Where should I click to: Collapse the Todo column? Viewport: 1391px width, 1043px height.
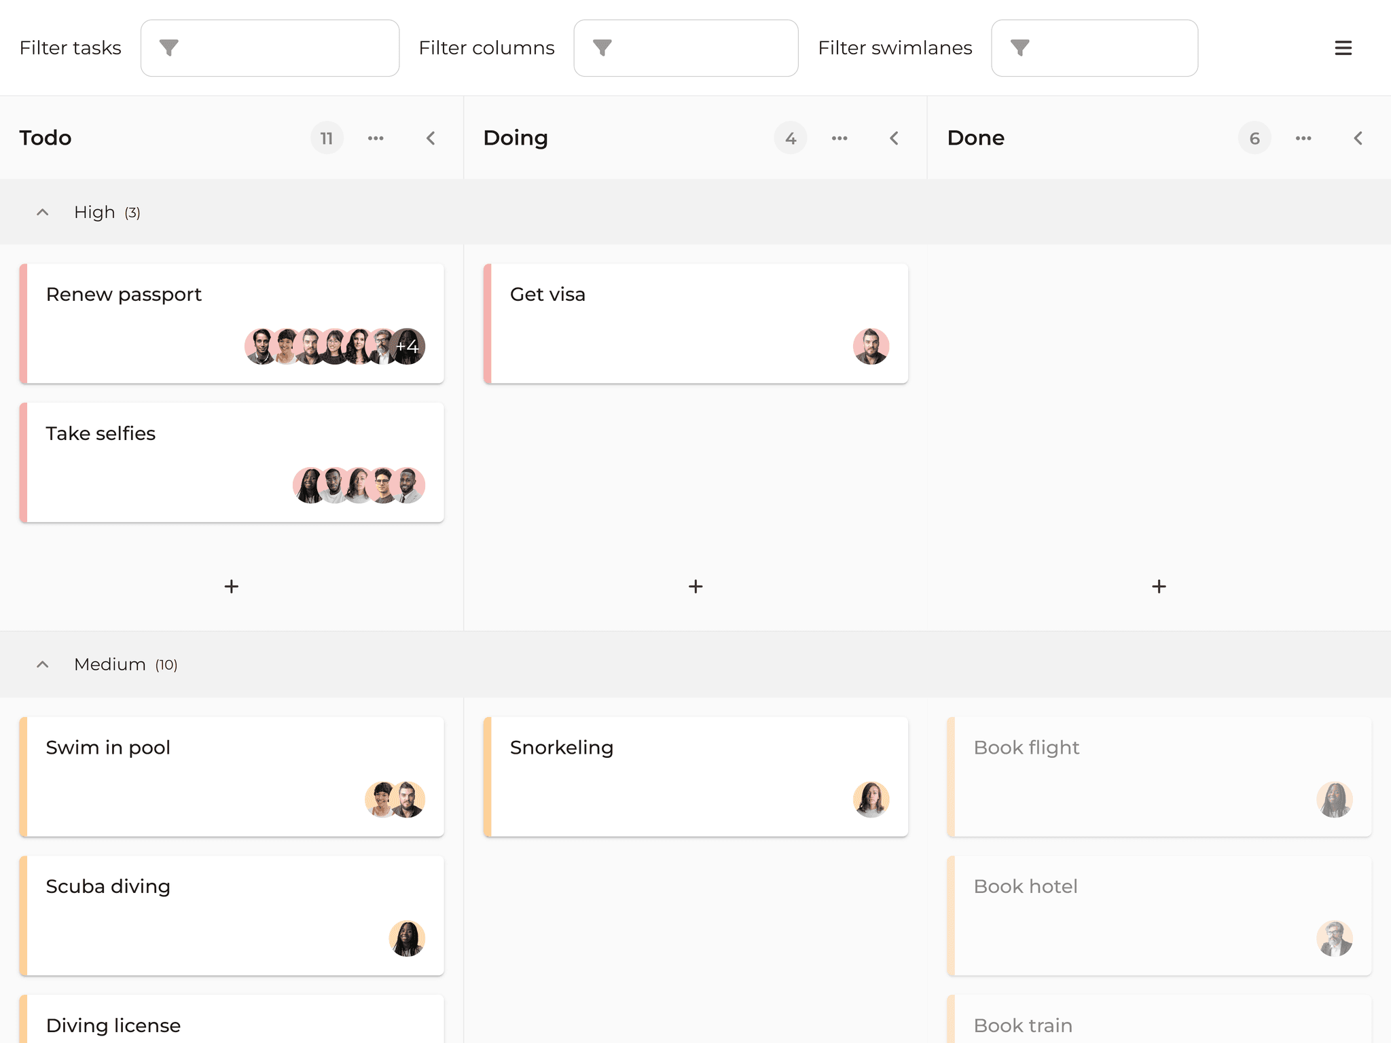[431, 138]
